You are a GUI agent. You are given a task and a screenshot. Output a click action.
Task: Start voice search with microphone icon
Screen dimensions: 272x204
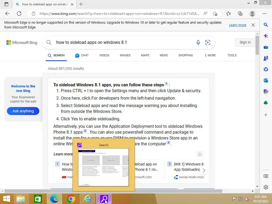[x=198, y=42]
